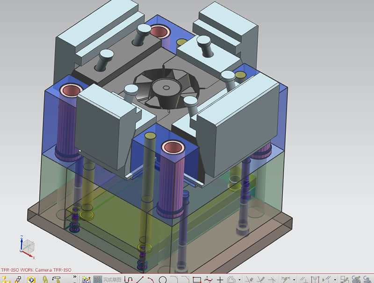Click the 'TFR-ISO WORK Camera TFR-ISO' view label
374x283 pixels.
[36, 270]
